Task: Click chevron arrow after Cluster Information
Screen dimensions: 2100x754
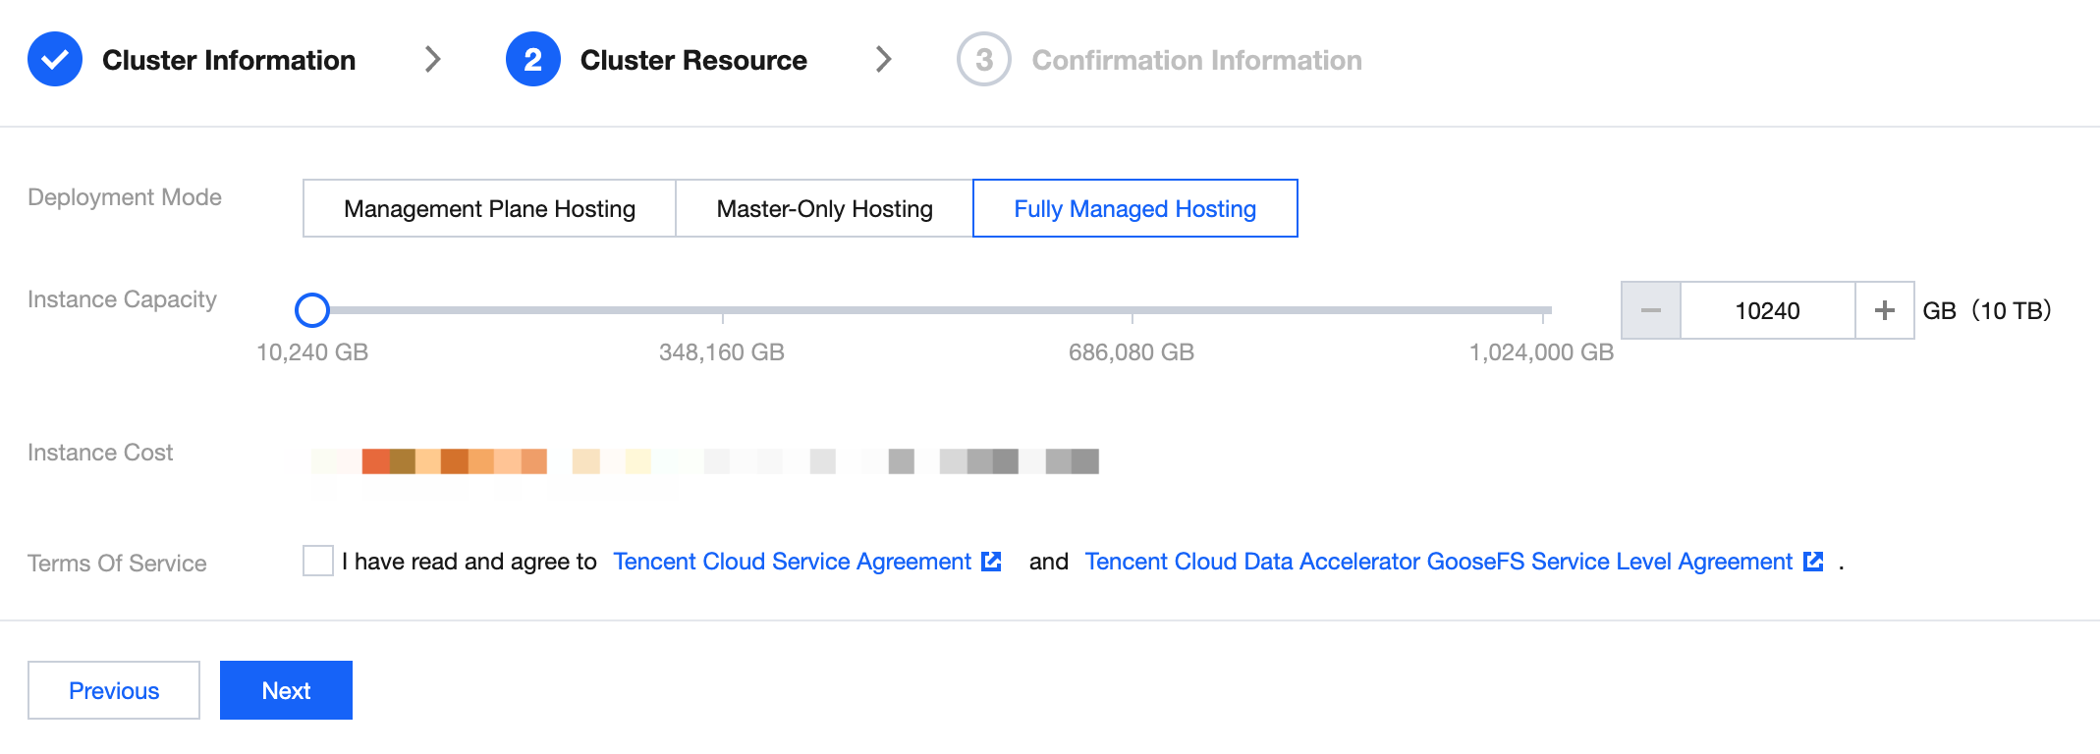Action: click(432, 60)
